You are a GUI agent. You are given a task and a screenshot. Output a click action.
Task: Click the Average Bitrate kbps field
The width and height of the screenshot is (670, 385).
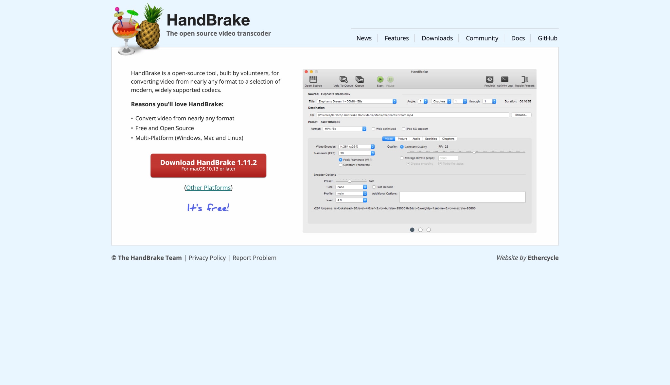click(448, 158)
